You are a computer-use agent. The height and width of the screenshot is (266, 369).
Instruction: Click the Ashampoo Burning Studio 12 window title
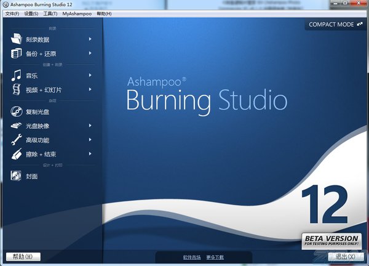pyautogui.click(x=41, y=4)
